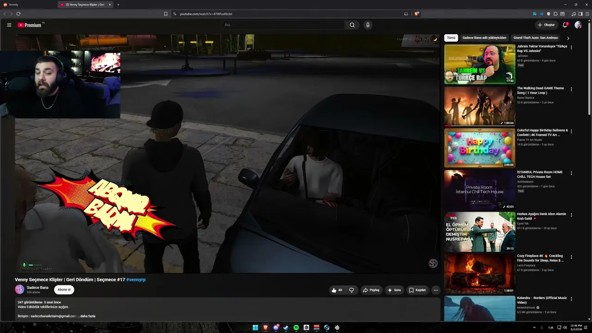592x333 pixels.
Task: Subscribe with the "Abone ol" button
Action: (64, 290)
